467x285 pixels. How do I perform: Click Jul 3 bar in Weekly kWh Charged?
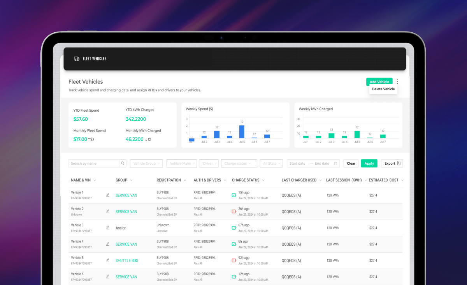pos(331,136)
